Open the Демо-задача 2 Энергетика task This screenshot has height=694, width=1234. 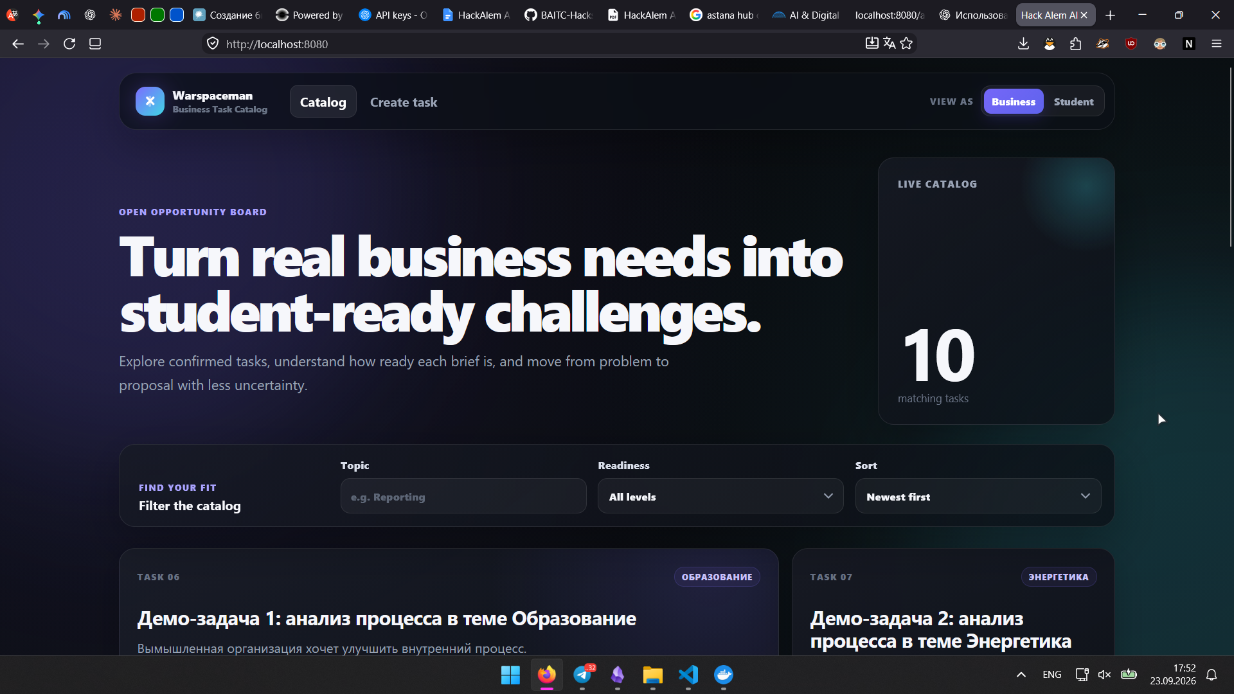(x=941, y=630)
